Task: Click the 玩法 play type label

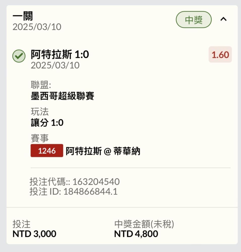Action: (x=40, y=112)
